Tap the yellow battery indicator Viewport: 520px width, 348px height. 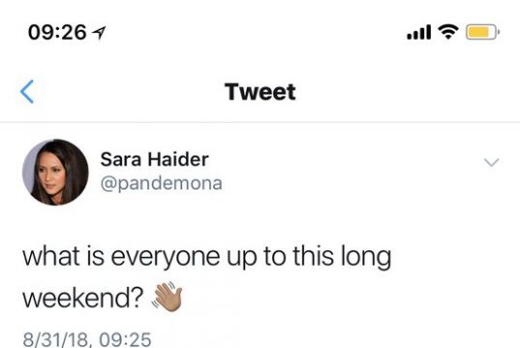click(482, 32)
